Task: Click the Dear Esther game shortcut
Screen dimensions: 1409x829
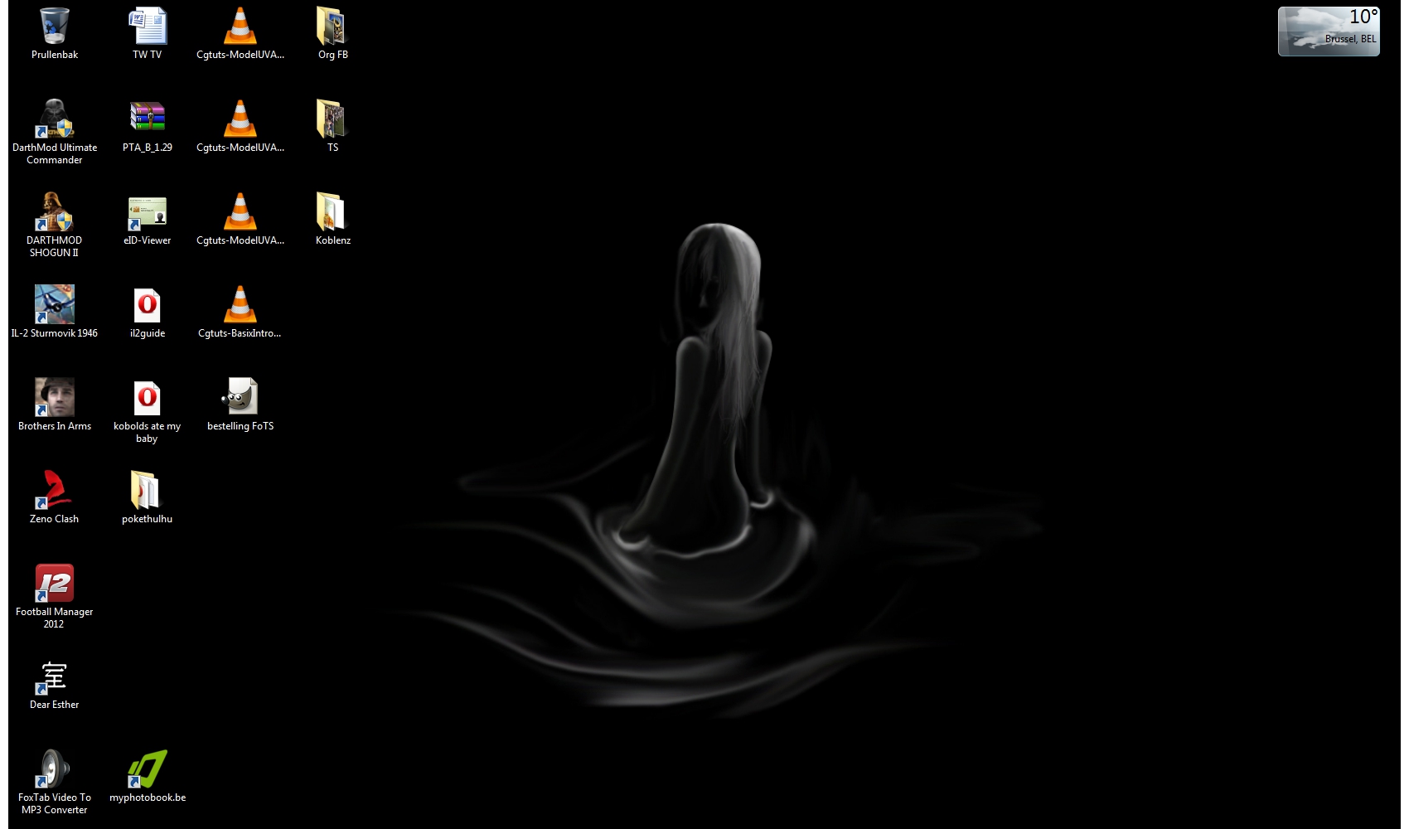Action: (x=55, y=677)
